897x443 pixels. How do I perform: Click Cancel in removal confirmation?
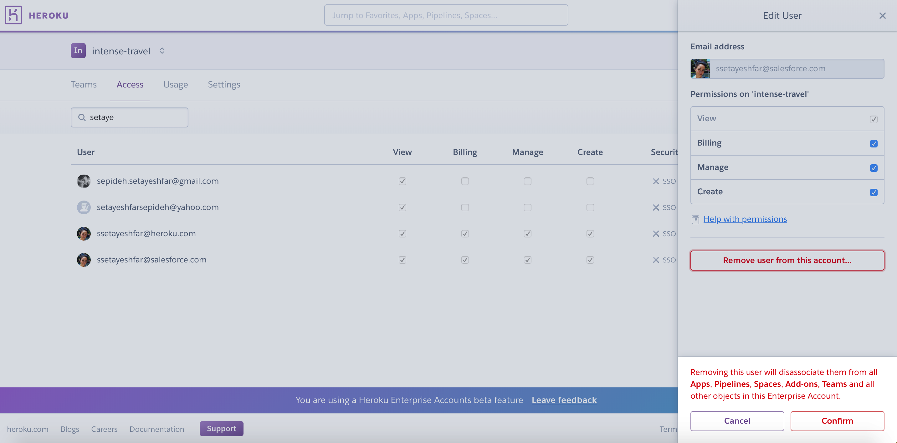coord(737,421)
